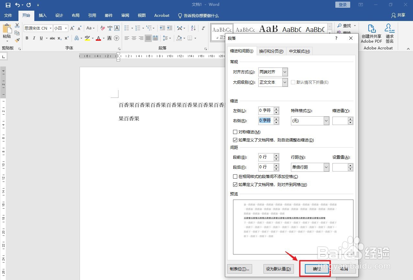Enable 在相同样式的段落间不添加空格
Screen dimensions: 413x280
[235, 177]
